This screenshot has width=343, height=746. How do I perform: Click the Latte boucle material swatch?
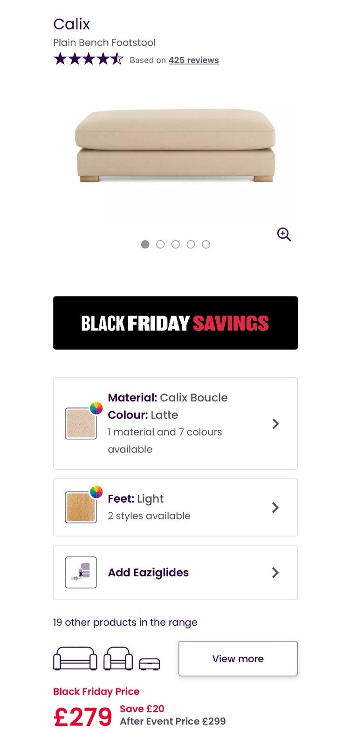(x=81, y=424)
